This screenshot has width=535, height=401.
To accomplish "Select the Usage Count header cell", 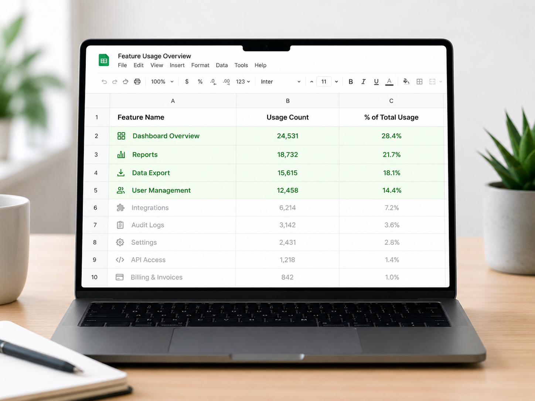I will pyautogui.click(x=287, y=117).
